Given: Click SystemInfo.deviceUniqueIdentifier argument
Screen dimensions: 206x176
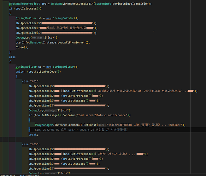Looking at the screenshot, I should pyautogui.click(x=122, y=4).
